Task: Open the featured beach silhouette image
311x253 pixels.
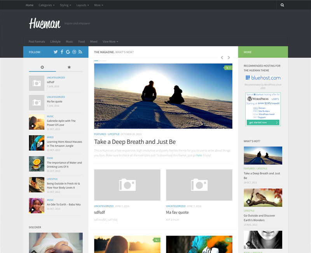Action: point(163,96)
